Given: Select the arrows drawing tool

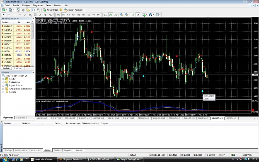Looking at the screenshot, I should point(50,15).
